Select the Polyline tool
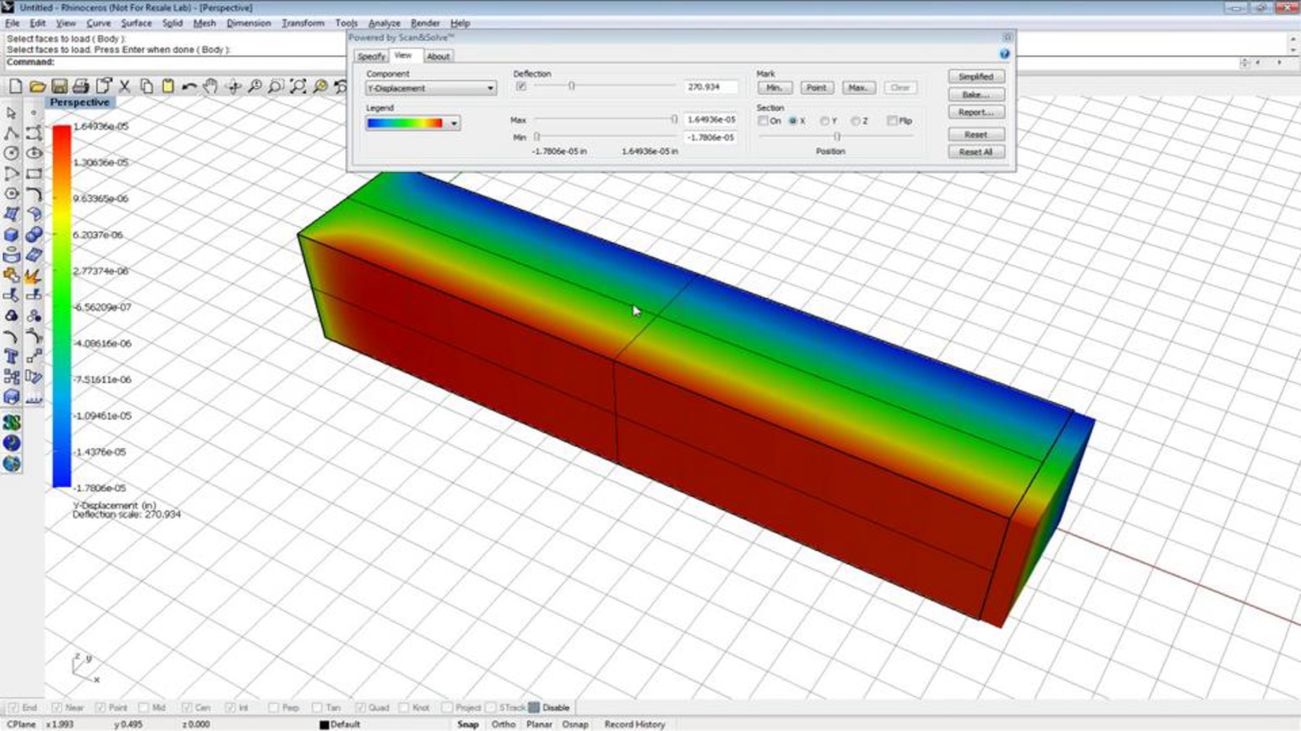This screenshot has height=731, width=1301. (x=11, y=133)
